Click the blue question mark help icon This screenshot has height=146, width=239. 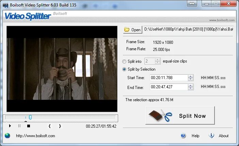click(x=183, y=135)
